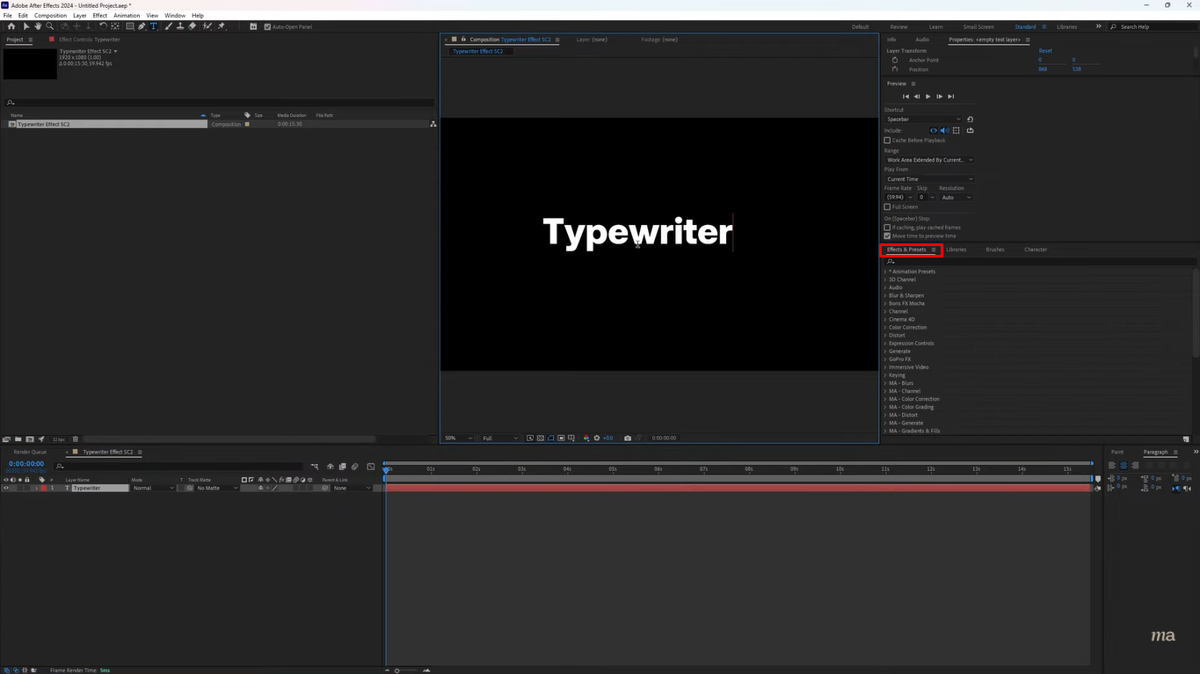
Task: Disable Move time to preview time
Action: 887,236
